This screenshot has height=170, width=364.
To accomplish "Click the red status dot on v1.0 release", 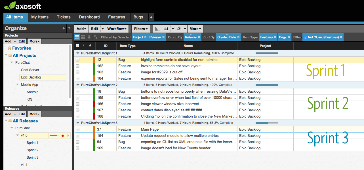I will click(63, 136).
